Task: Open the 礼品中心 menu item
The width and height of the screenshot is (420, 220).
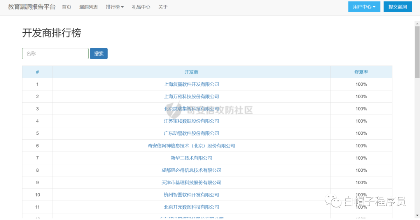Action: tap(141, 7)
